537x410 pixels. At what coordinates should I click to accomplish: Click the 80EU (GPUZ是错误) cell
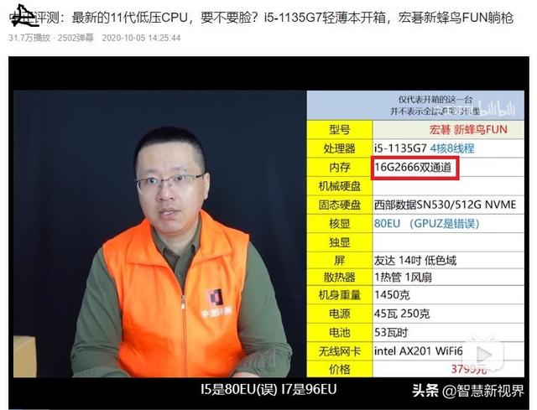[448, 224]
